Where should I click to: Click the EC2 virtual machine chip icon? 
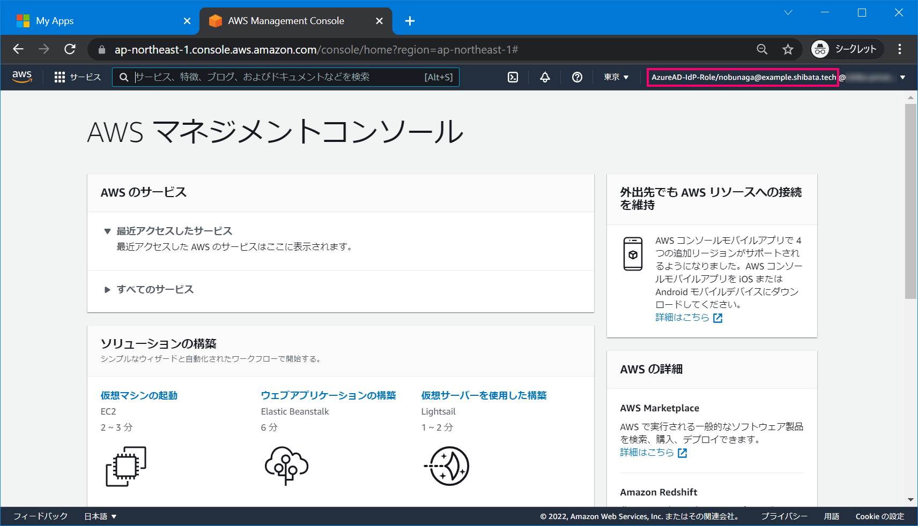[126, 466]
